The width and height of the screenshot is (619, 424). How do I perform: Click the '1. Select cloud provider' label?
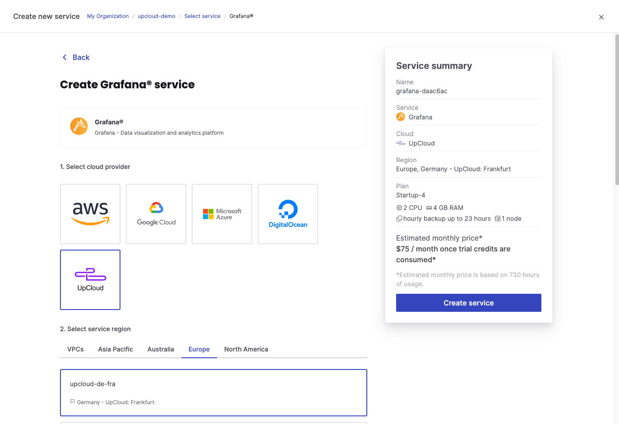95,167
